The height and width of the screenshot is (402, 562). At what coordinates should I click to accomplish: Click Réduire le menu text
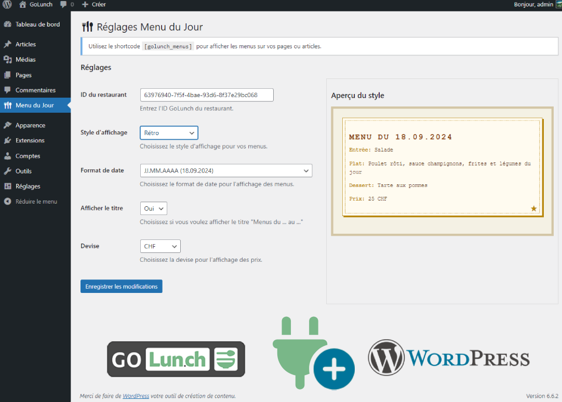pyautogui.click(x=36, y=202)
